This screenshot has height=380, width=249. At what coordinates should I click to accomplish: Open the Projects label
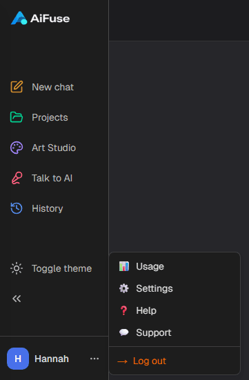point(50,117)
